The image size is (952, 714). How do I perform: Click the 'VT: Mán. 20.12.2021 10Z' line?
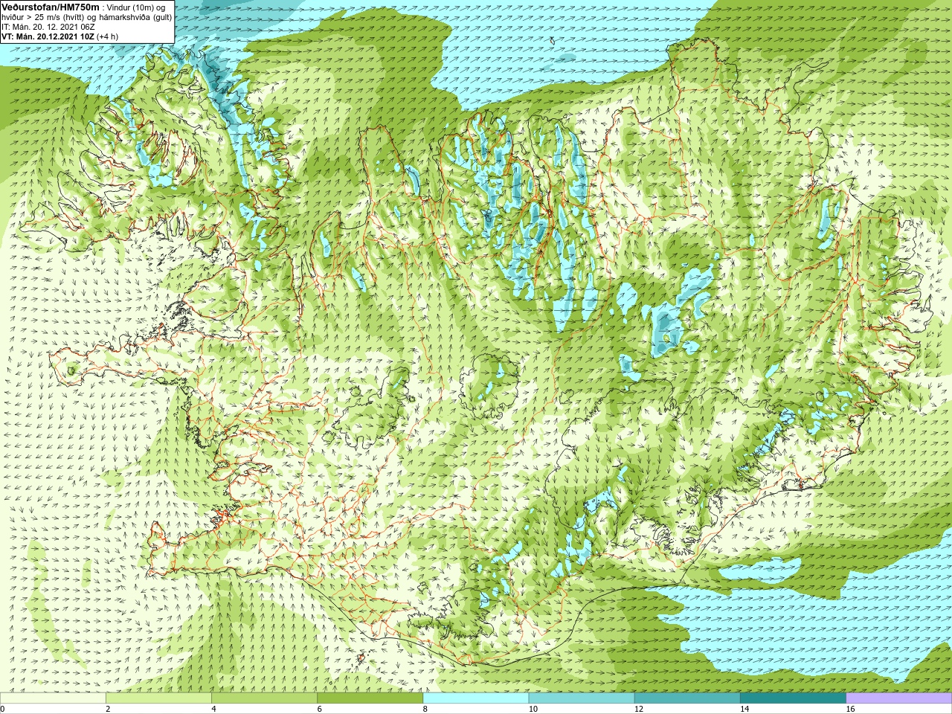point(49,36)
